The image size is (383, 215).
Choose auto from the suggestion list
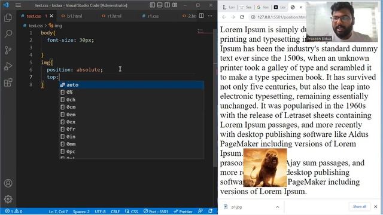(x=132, y=85)
